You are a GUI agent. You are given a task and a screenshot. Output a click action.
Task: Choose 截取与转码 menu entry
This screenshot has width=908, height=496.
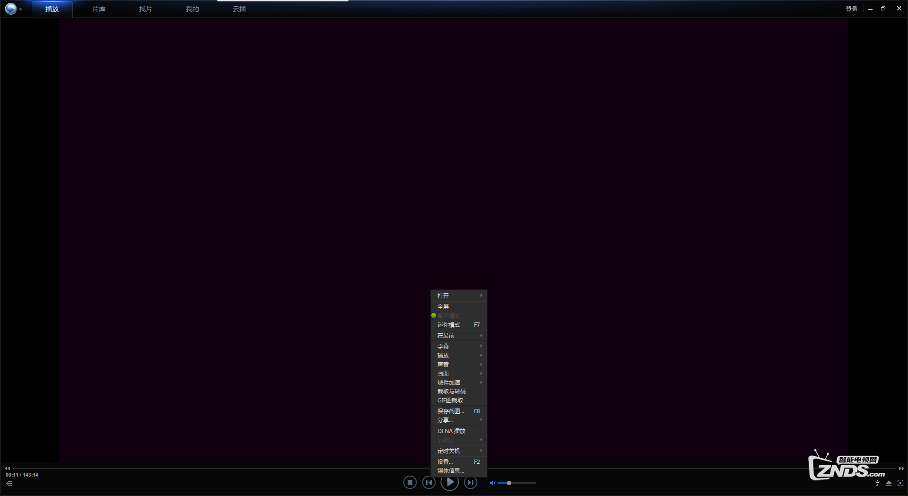click(459, 392)
